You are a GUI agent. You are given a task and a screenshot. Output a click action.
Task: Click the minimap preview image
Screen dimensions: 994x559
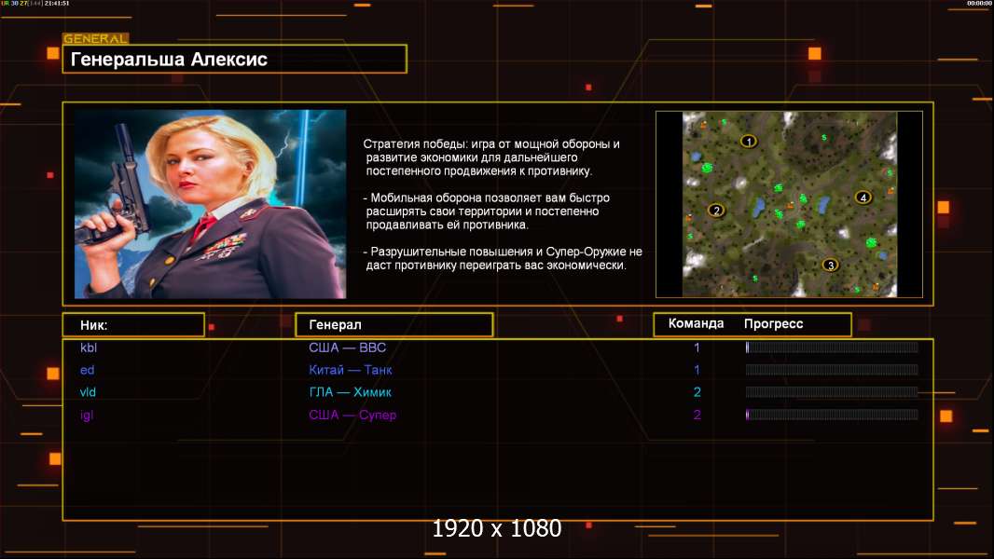(789, 204)
